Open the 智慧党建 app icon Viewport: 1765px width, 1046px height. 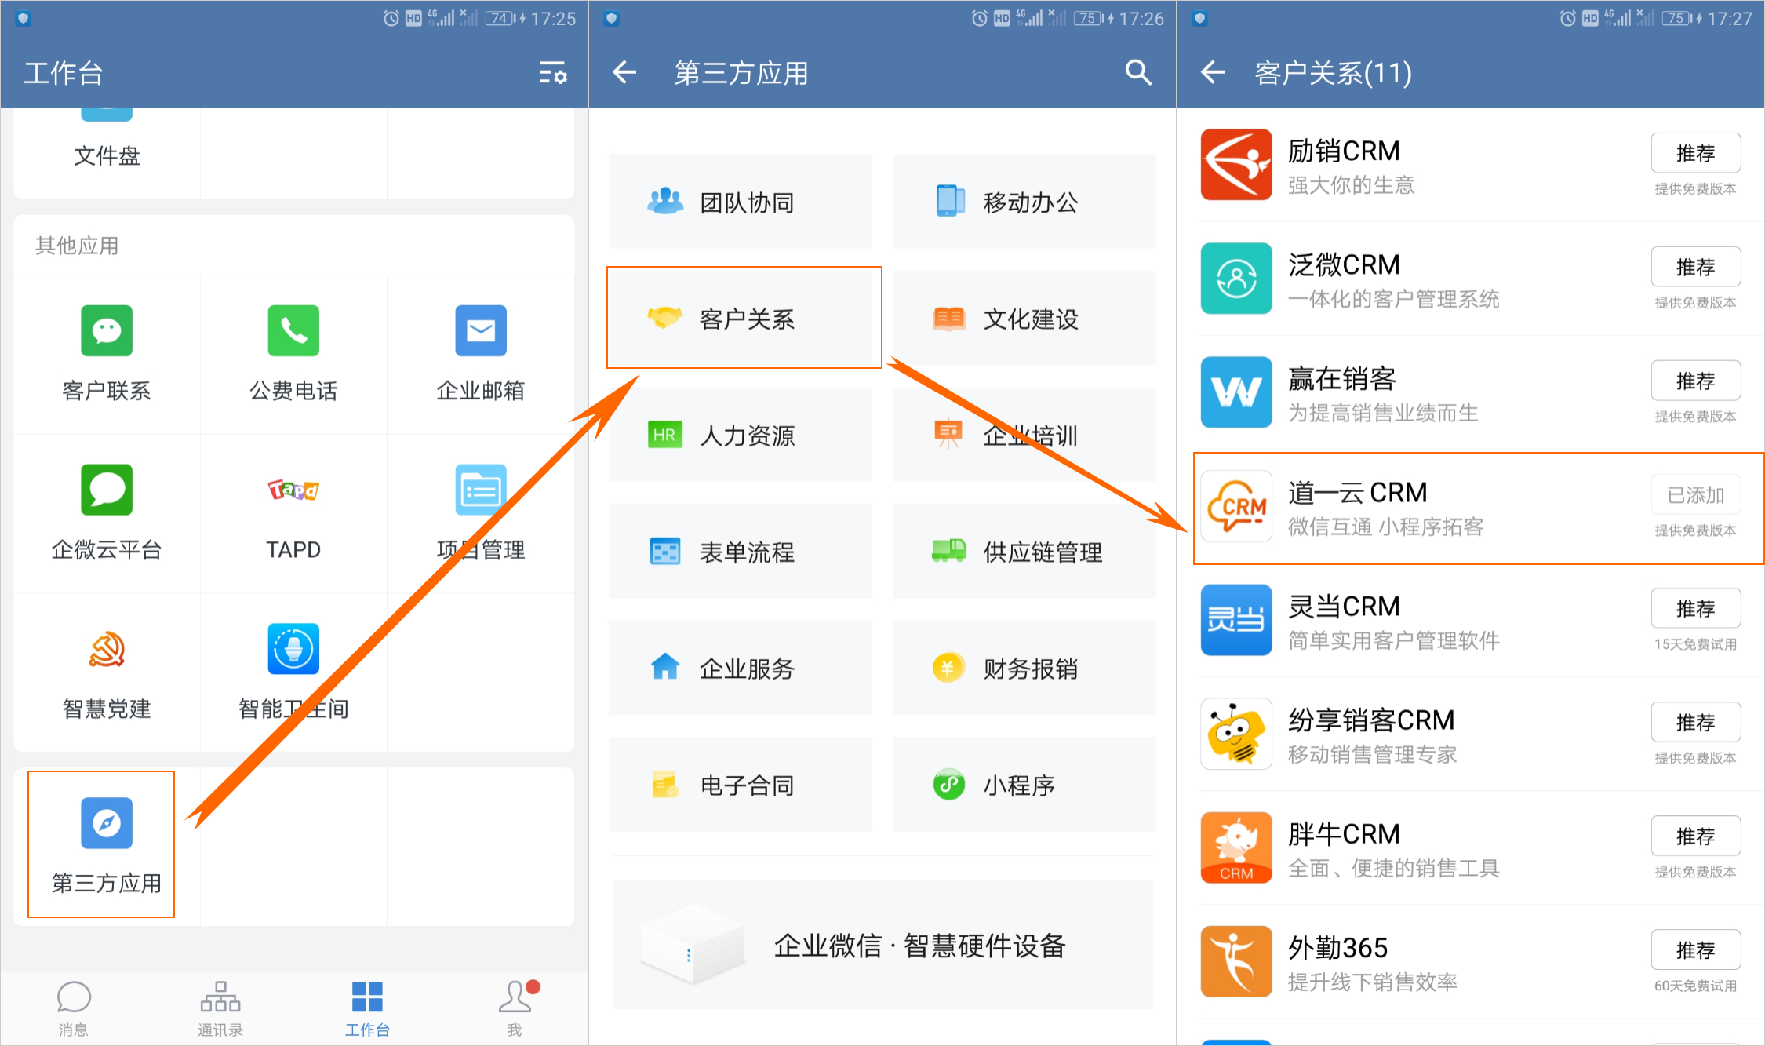click(x=107, y=649)
